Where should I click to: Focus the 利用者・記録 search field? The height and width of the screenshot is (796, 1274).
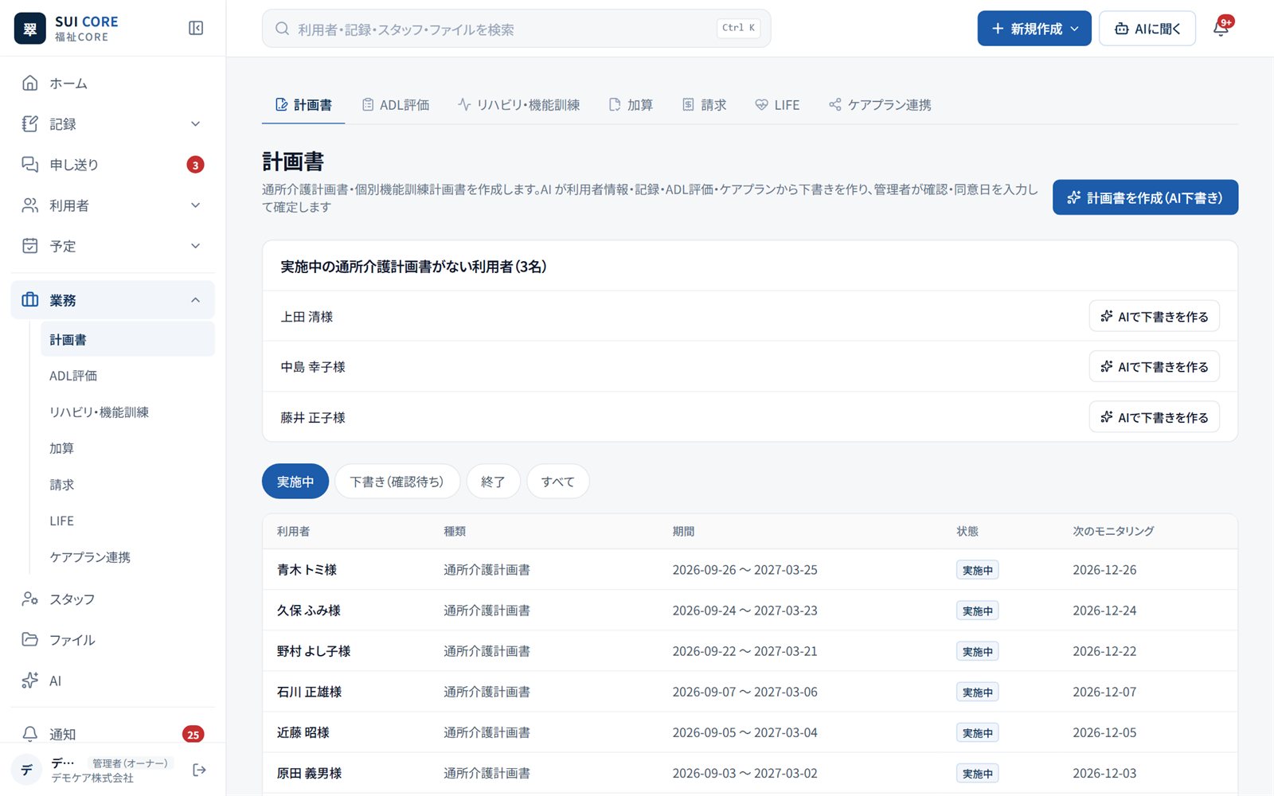click(516, 29)
